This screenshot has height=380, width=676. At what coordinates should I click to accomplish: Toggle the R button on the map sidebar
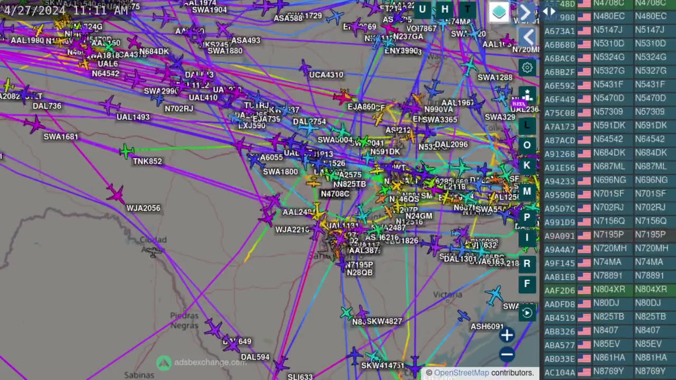(x=527, y=263)
